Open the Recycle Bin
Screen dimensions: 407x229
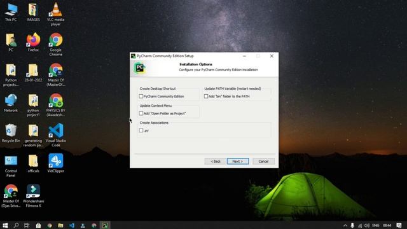click(11, 134)
